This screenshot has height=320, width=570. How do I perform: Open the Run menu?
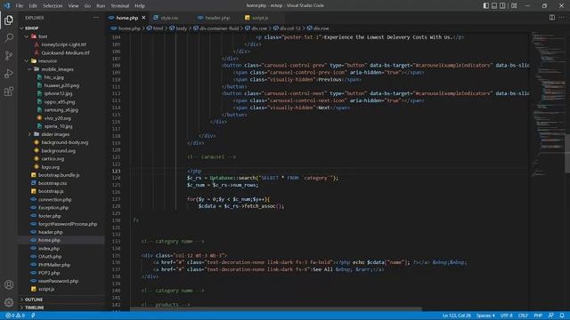[101, 6]
